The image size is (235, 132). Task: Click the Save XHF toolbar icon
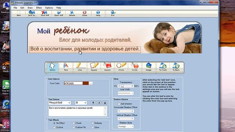point(45,13)
